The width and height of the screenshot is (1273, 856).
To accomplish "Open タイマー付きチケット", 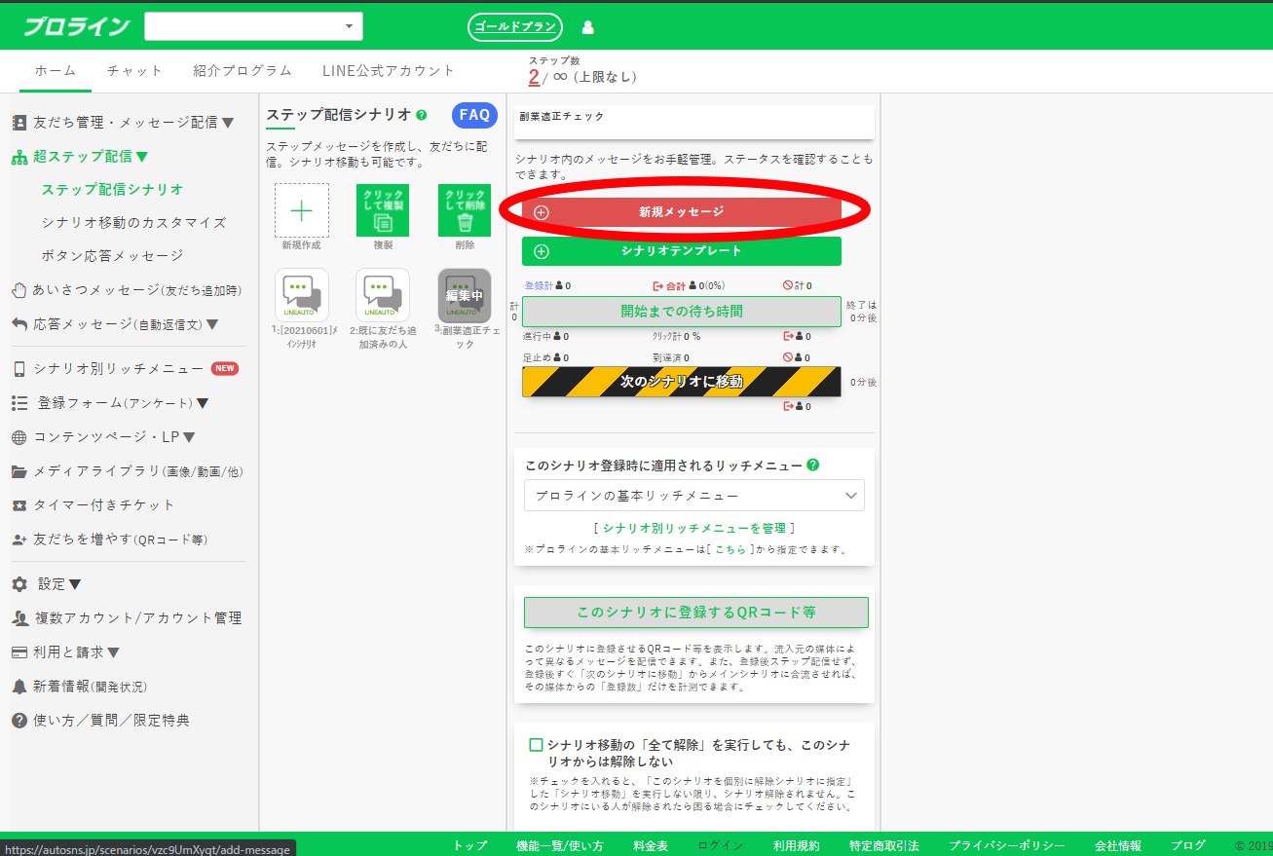I will tap(104, 505).
